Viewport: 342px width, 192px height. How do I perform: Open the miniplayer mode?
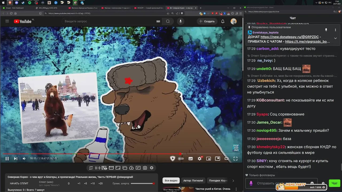pyautogui.click(x=208, y=159)
